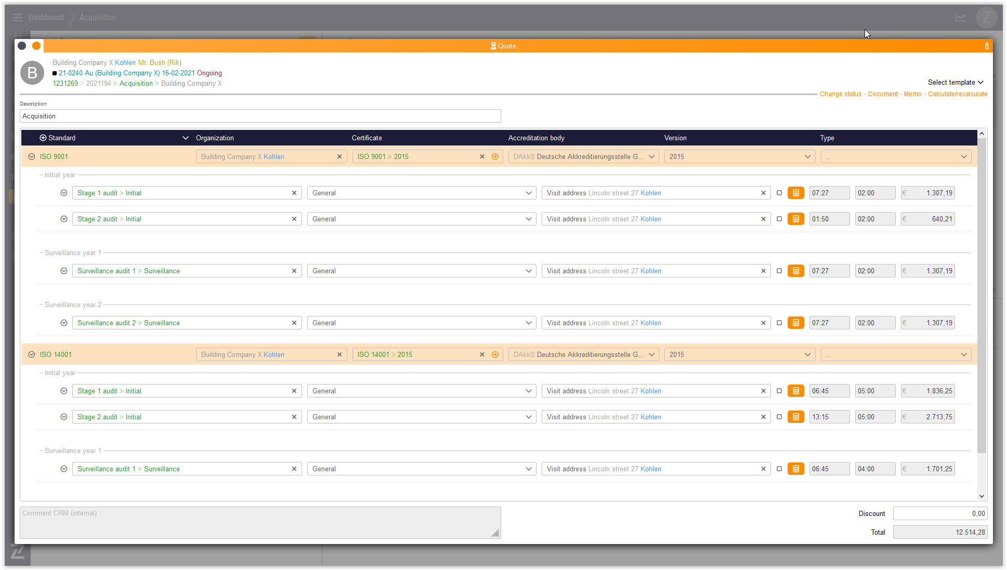Toggle the checkbox on ISO 14001 Stage 1 audit row
Viewport: 1007px width, 570px height.
(779, 391)
